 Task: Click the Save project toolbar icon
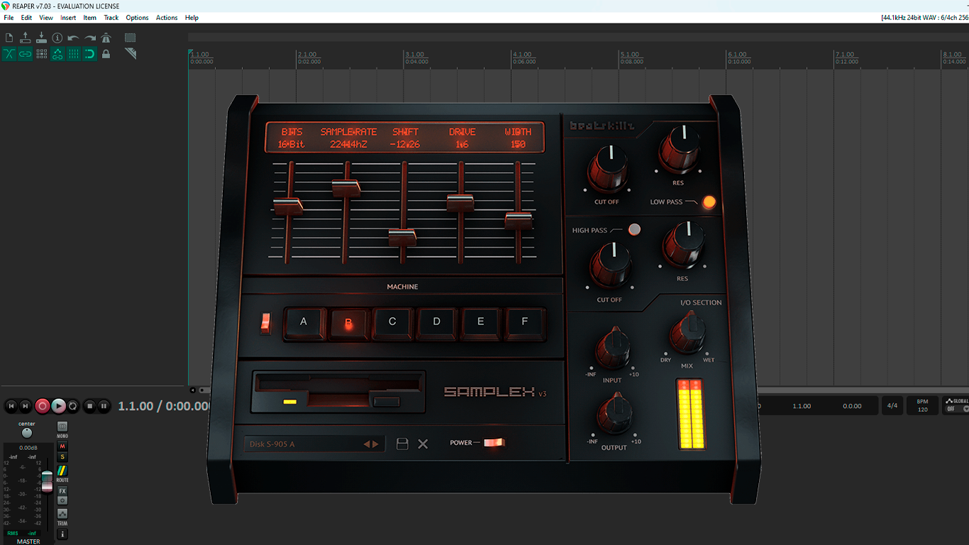(x=41, y=38)
